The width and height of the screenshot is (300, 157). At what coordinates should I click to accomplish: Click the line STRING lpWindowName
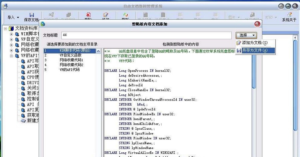click(x=136, y=148)
